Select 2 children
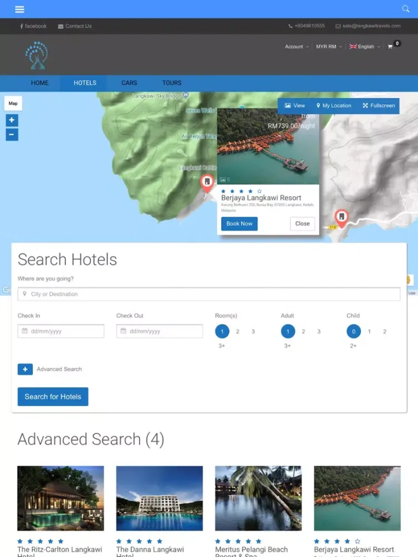The height and width of the screenshot is (557, 418). 385,331
